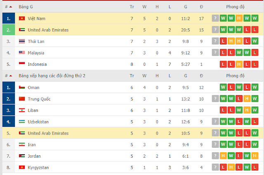264x175 pixels.
Task: Click the Đ points column header in Bảng G
Action: click(x=201, y=7)
